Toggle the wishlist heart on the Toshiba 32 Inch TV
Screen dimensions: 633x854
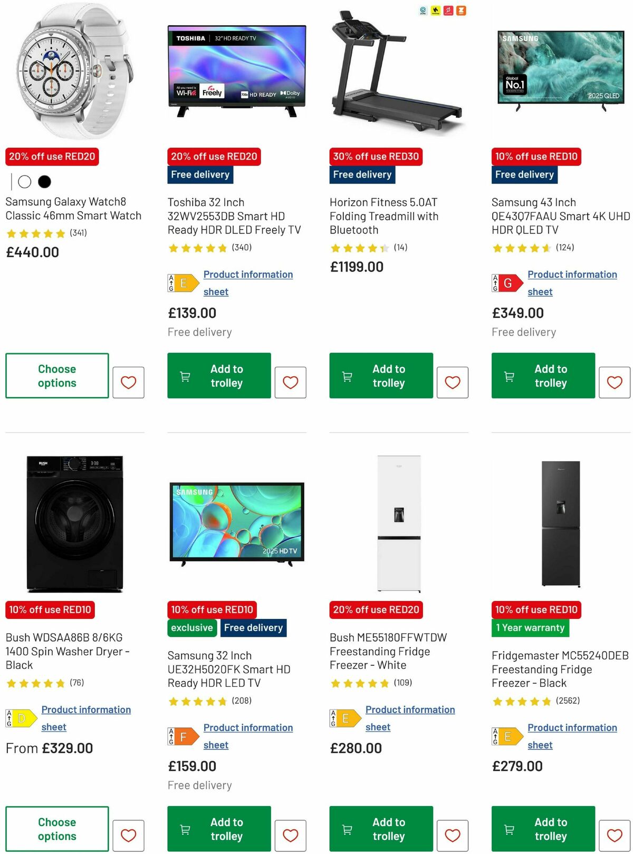(291, 382)
